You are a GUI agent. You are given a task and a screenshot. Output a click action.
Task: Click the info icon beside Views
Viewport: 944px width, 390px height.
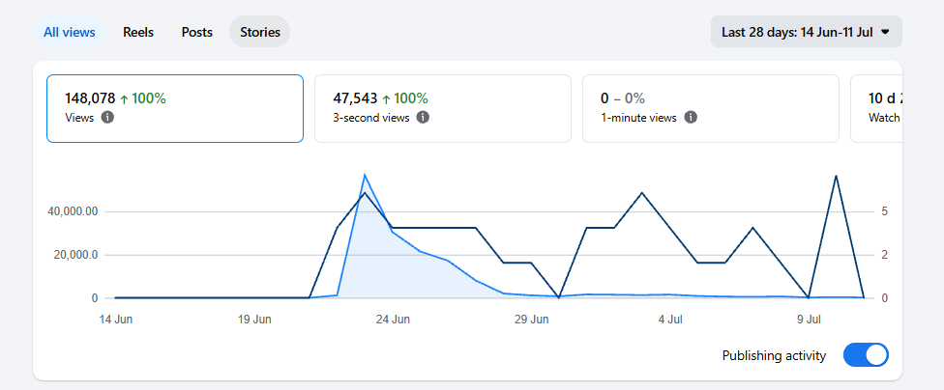tap(107, 117)
